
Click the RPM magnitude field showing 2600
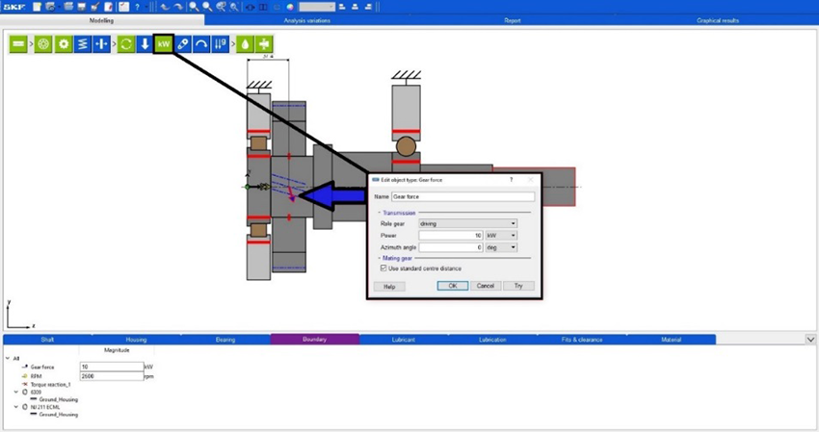point(112,376)
